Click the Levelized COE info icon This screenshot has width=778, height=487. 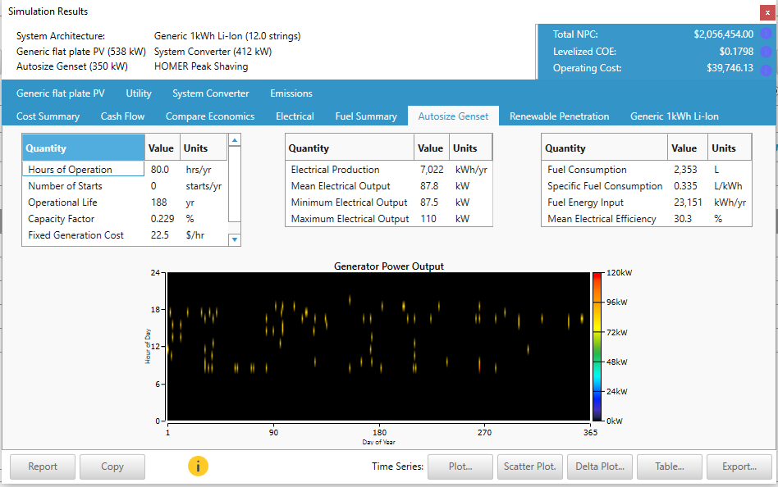(x=767, y=51)
